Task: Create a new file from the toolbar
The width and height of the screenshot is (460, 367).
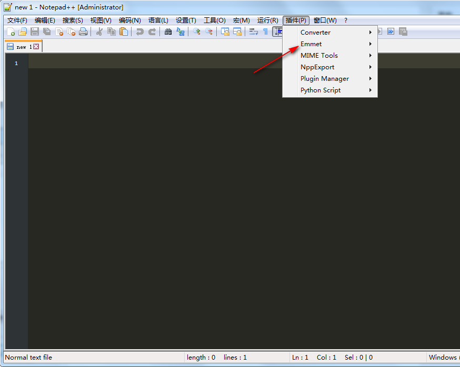Action: 11,32
